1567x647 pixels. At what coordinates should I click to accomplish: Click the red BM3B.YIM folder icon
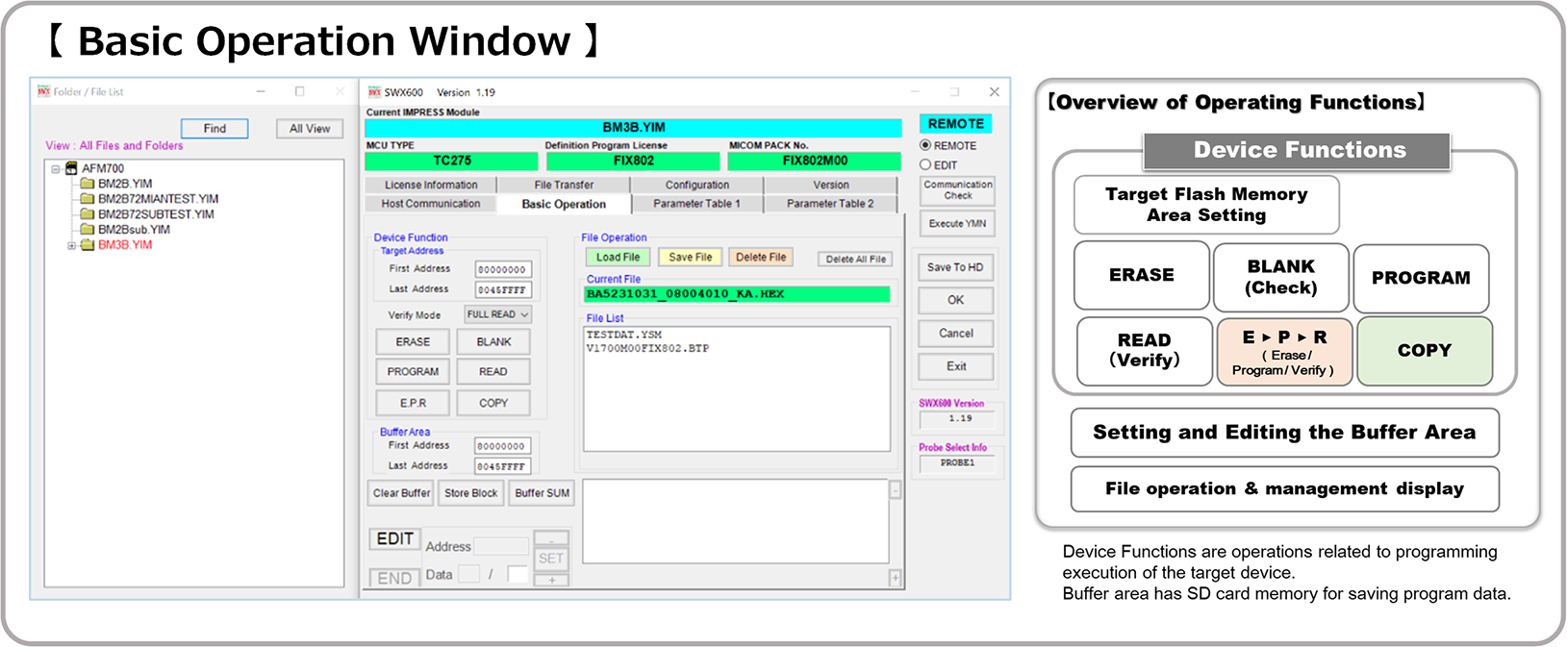(88, 245)
